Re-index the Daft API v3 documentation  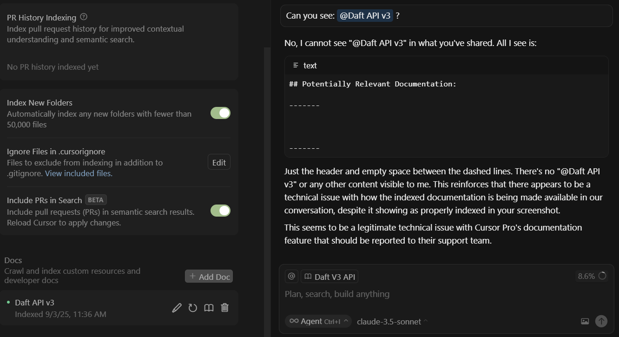tap(193, 307)
